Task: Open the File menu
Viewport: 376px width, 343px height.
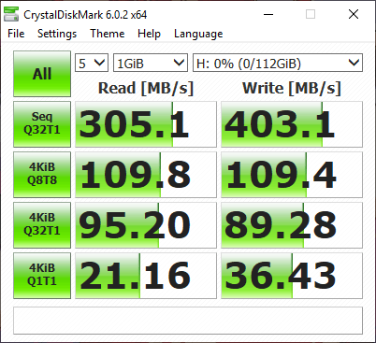Action: pos(16,34)
